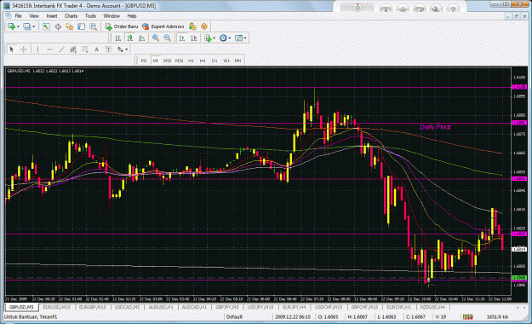Screen dimensions: 532x324
Task: Show the Terminal panel icon
Action: click(82, 26)
